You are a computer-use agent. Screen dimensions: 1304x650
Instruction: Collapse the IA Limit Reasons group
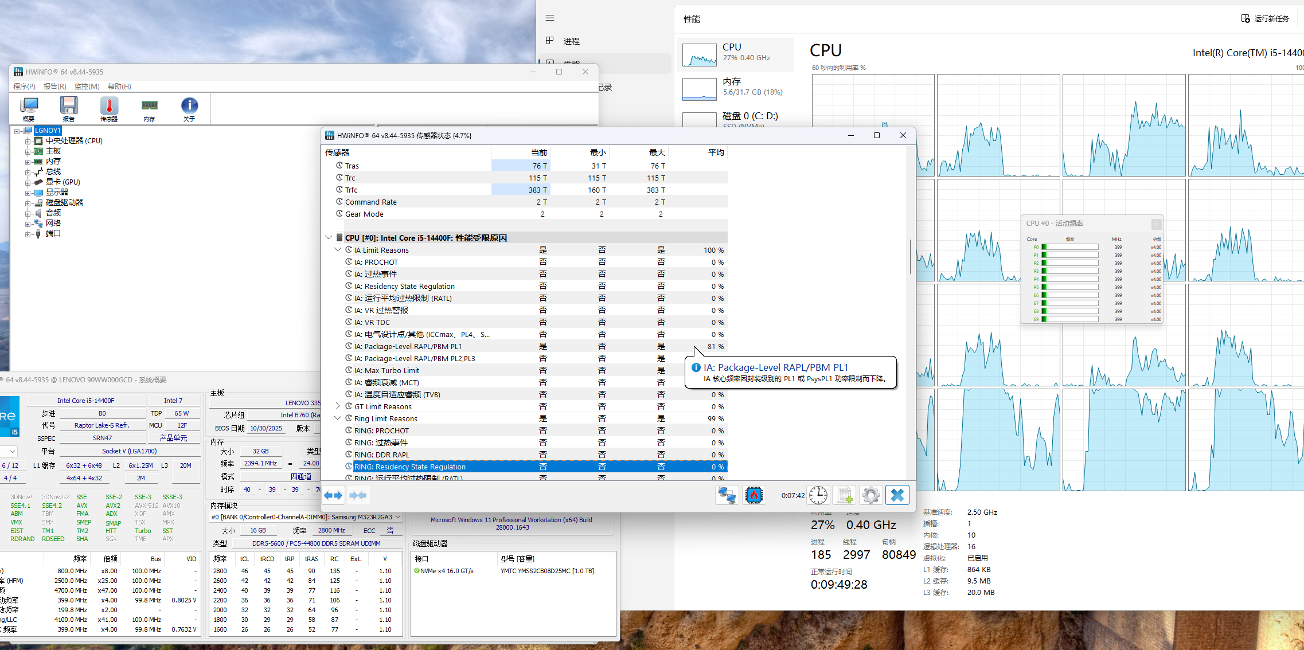coord(338,250)
